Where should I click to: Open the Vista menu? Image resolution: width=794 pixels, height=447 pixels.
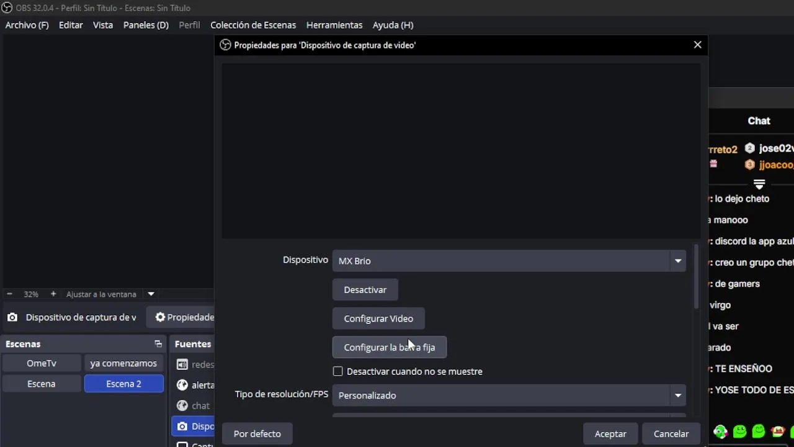pos(103,25)
